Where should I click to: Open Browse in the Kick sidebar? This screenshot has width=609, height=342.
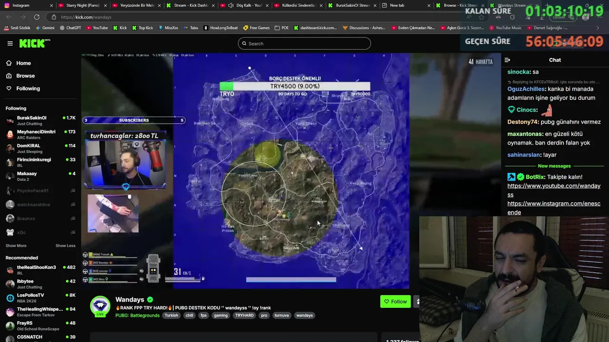pyautogui.click(x=25, y=76)
